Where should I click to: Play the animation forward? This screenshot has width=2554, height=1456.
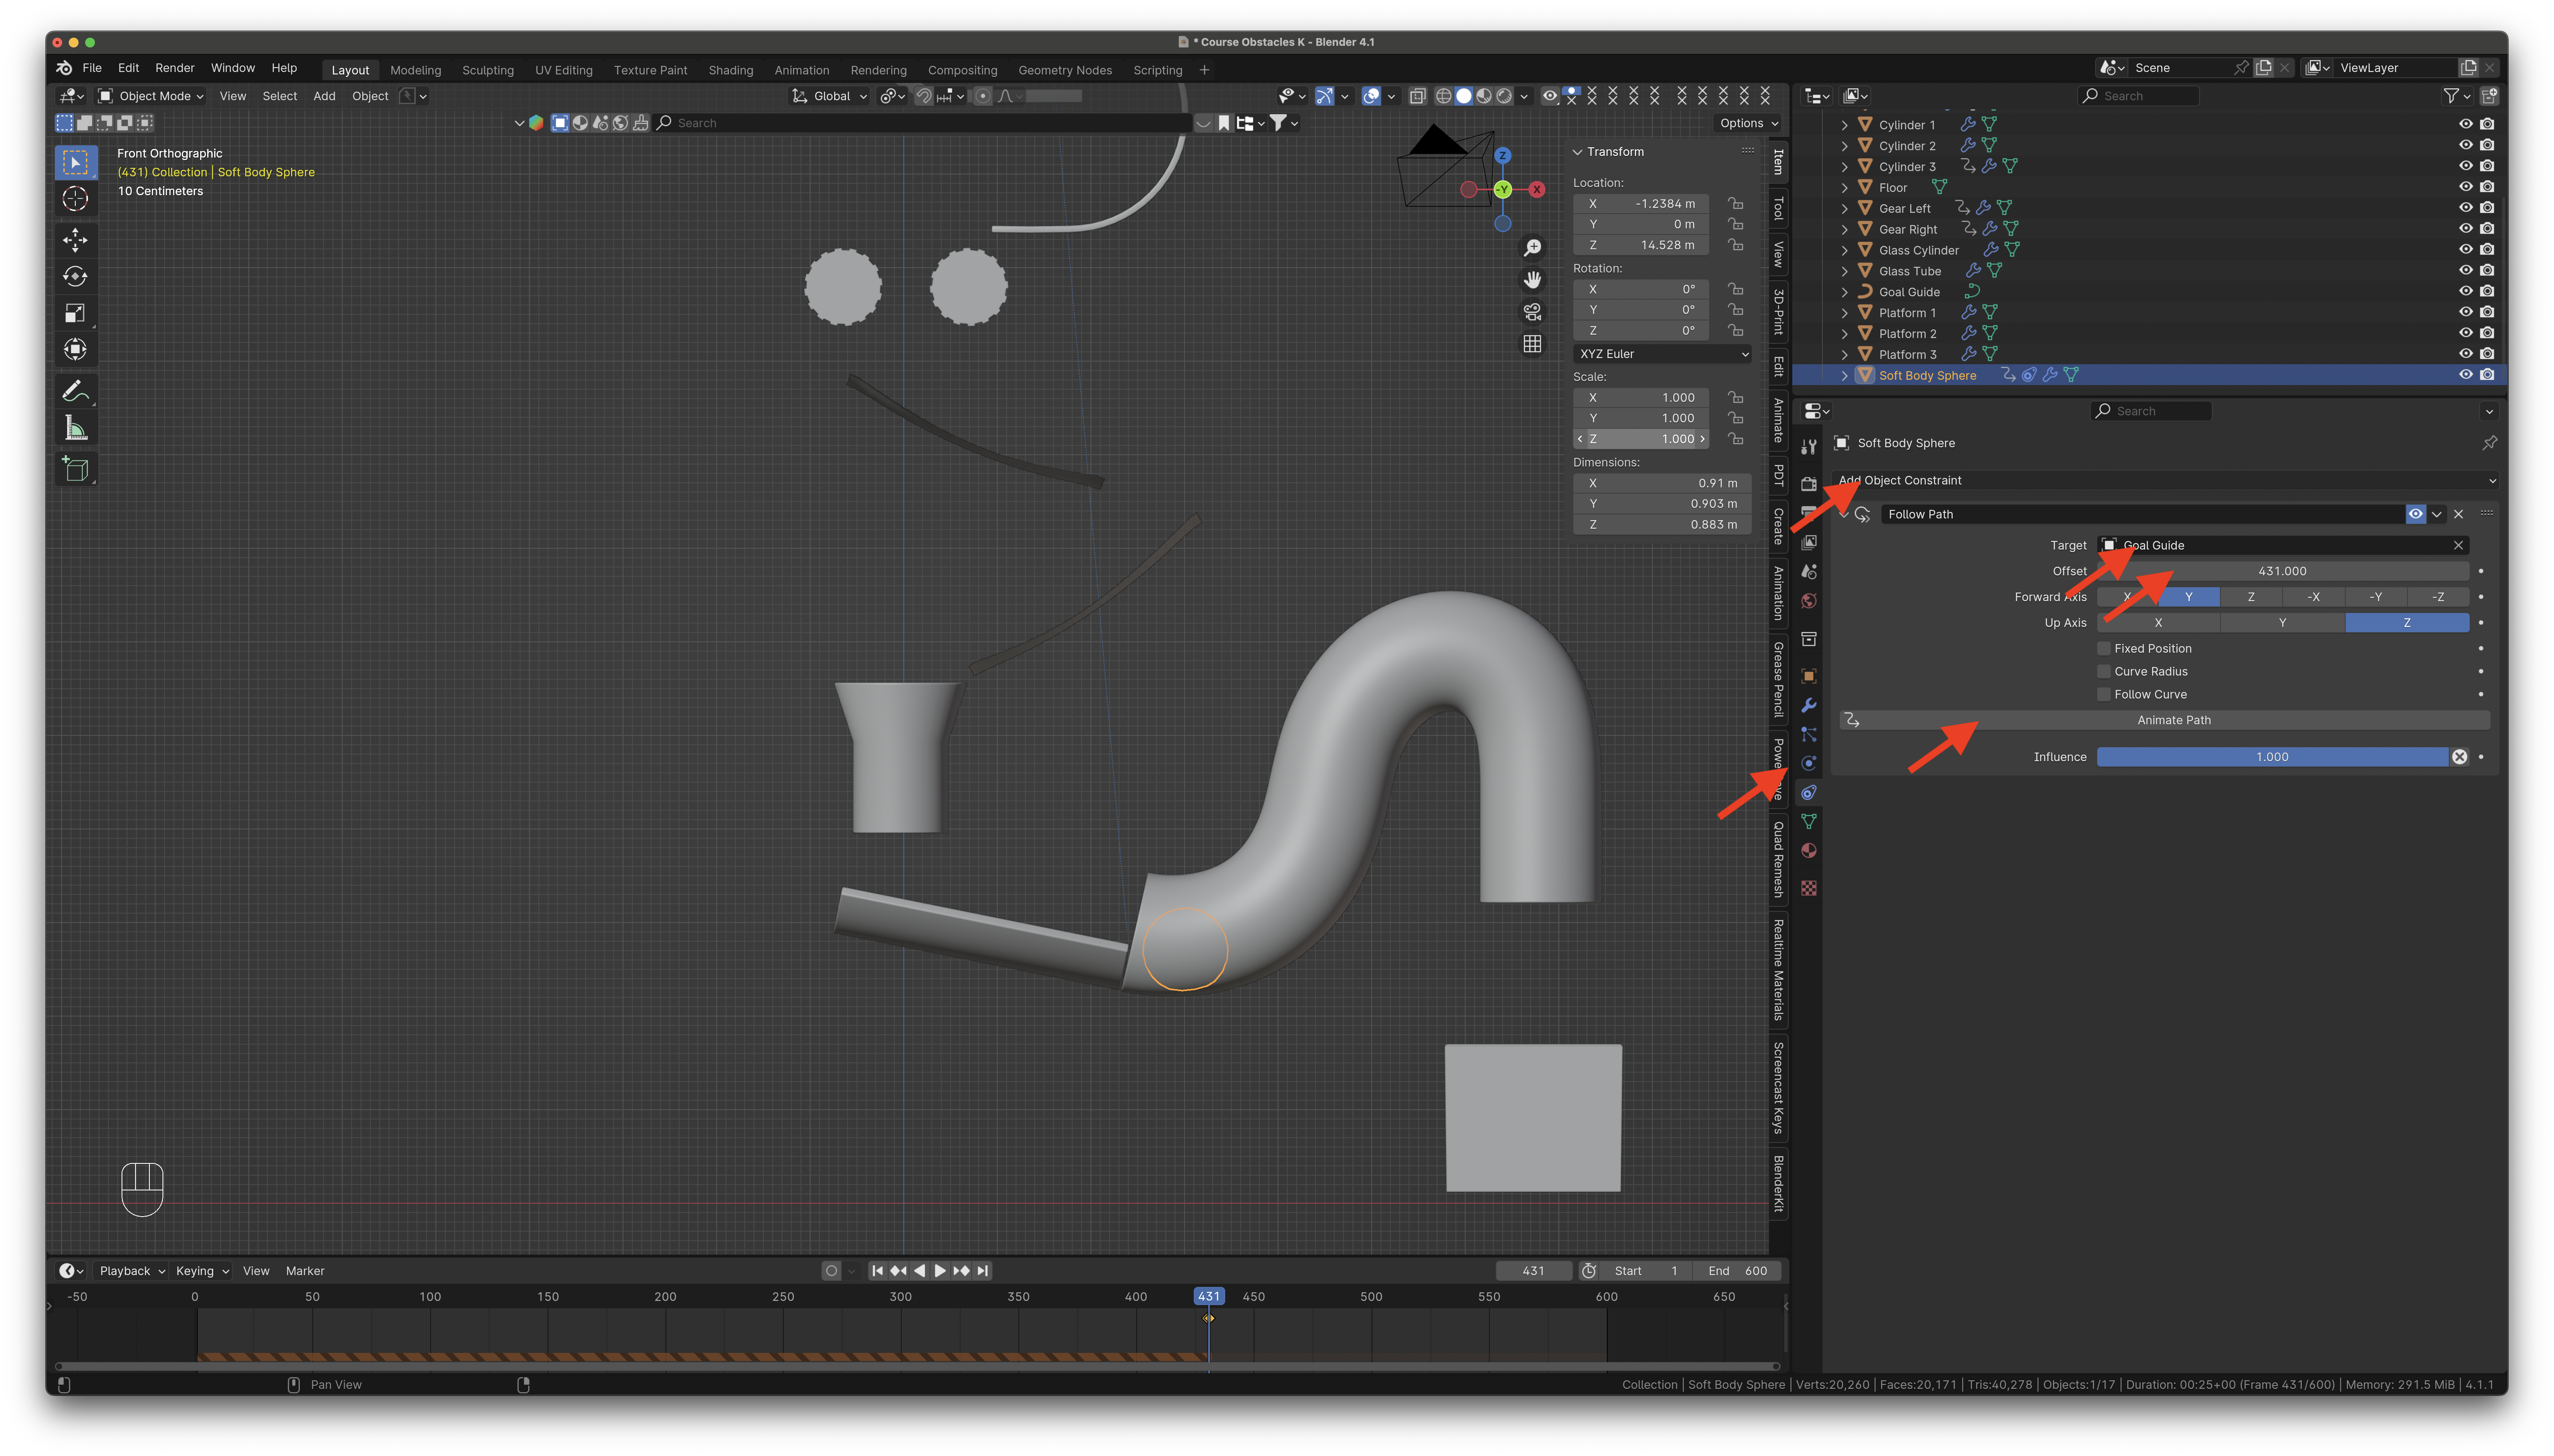(x=940, y=1271)
